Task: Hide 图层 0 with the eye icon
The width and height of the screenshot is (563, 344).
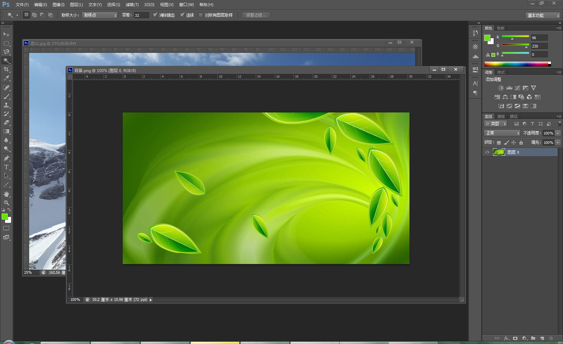Action: click(x=487, y=152)
